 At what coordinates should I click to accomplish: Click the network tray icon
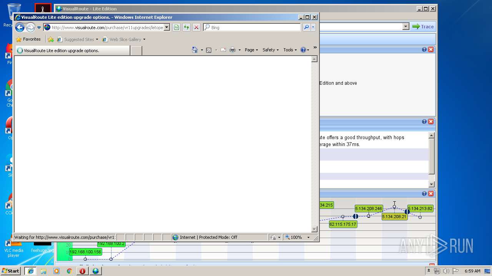437,271
